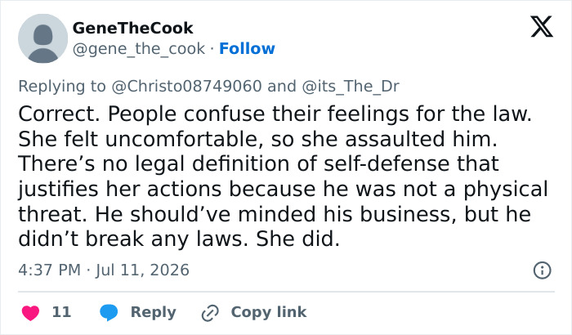Choose the Copy link text
Viewport: 572px width, 335px height.
click(269, 312)
